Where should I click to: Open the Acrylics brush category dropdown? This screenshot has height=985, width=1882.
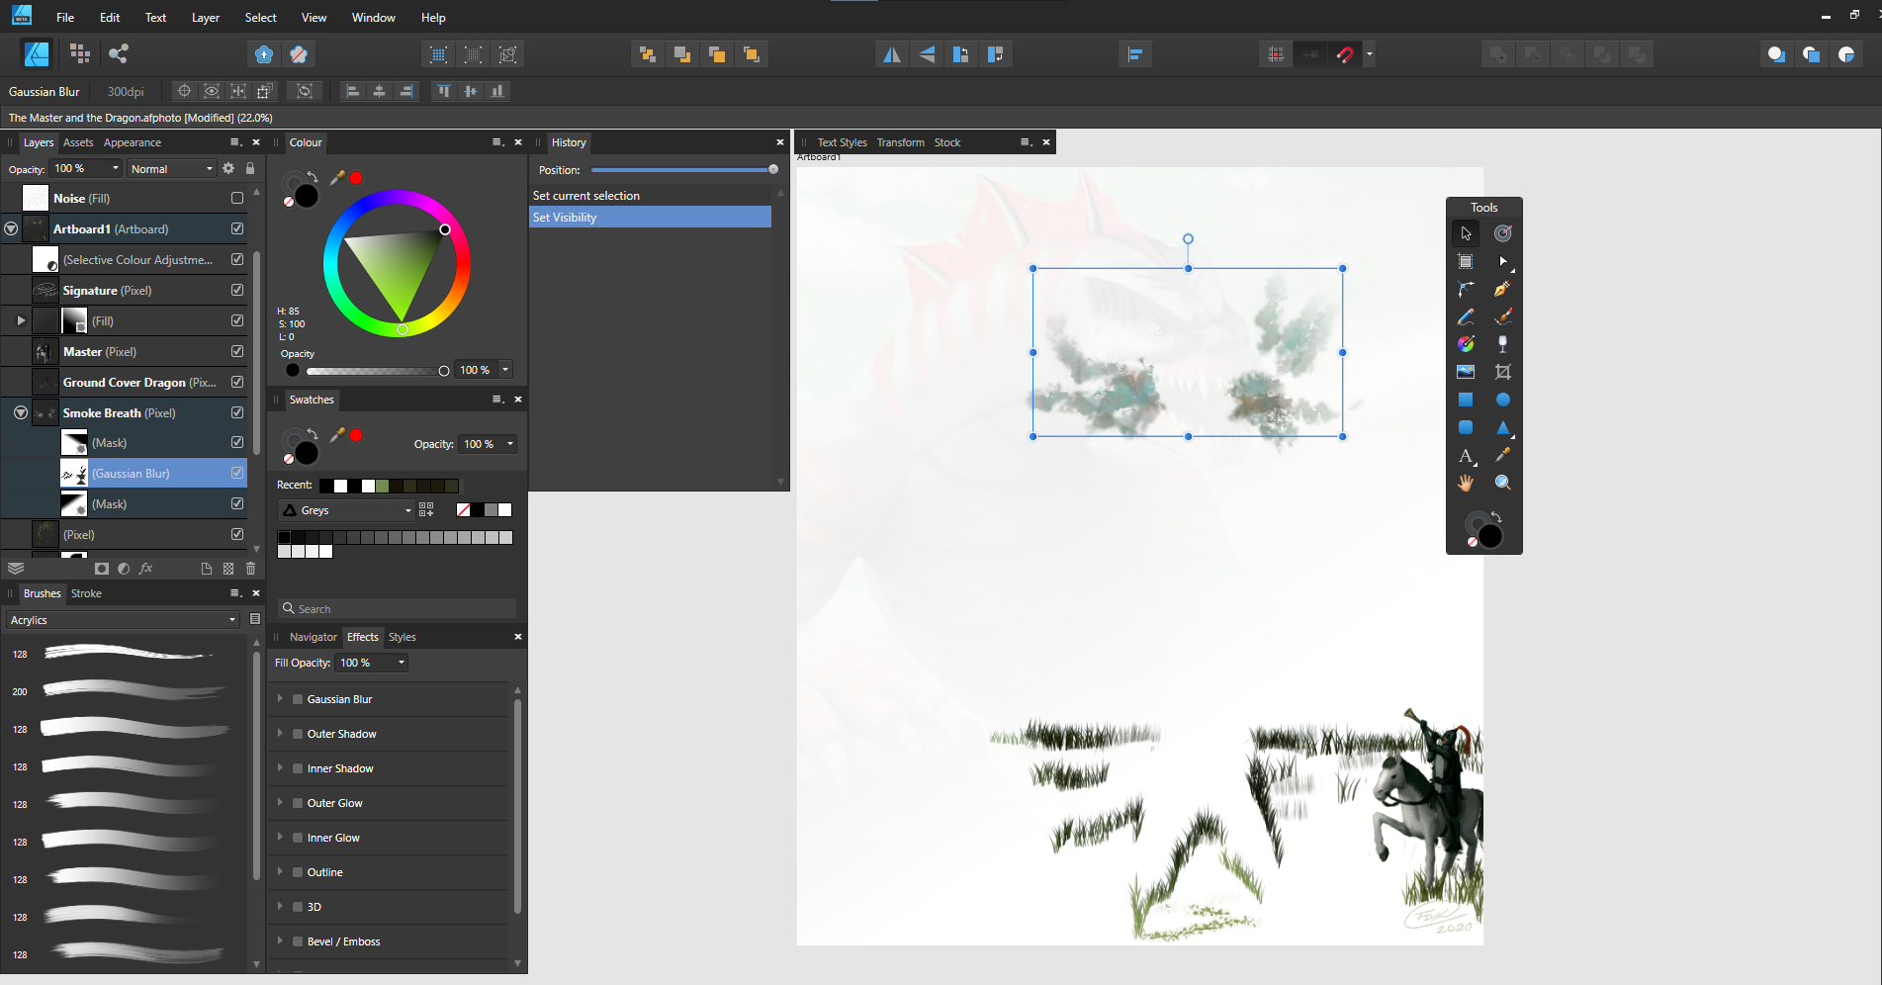(123, 620)
